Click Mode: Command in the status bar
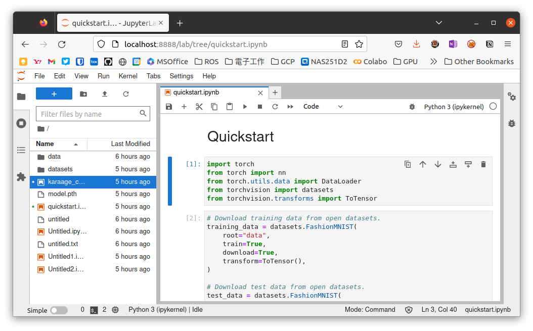This screenshot has height=331, width=533. [x=370, y=310]
